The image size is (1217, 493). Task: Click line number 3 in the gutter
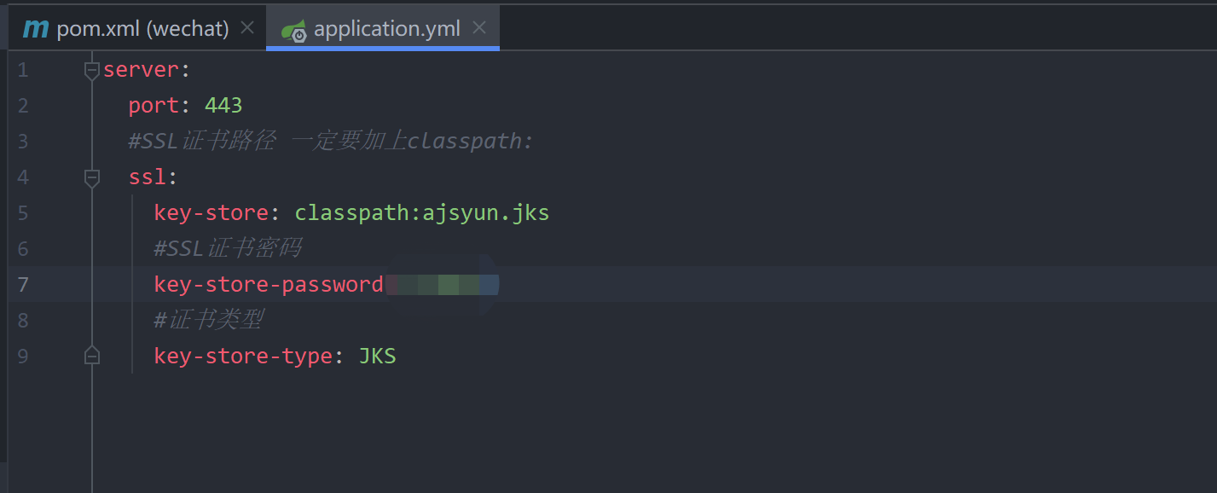point(23,142)
